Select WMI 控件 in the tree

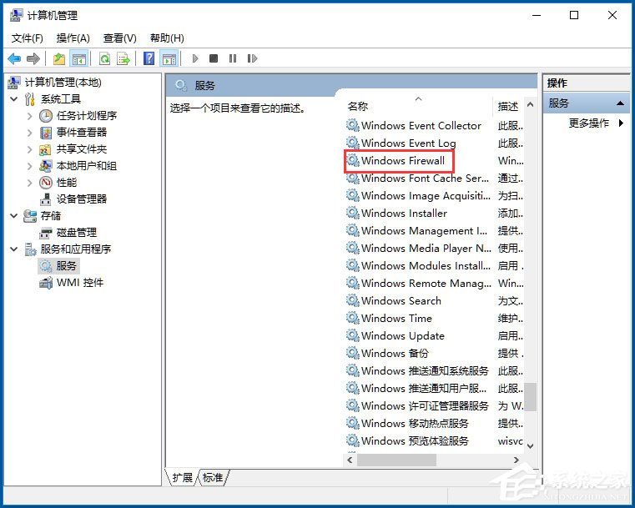coord(80,283)
